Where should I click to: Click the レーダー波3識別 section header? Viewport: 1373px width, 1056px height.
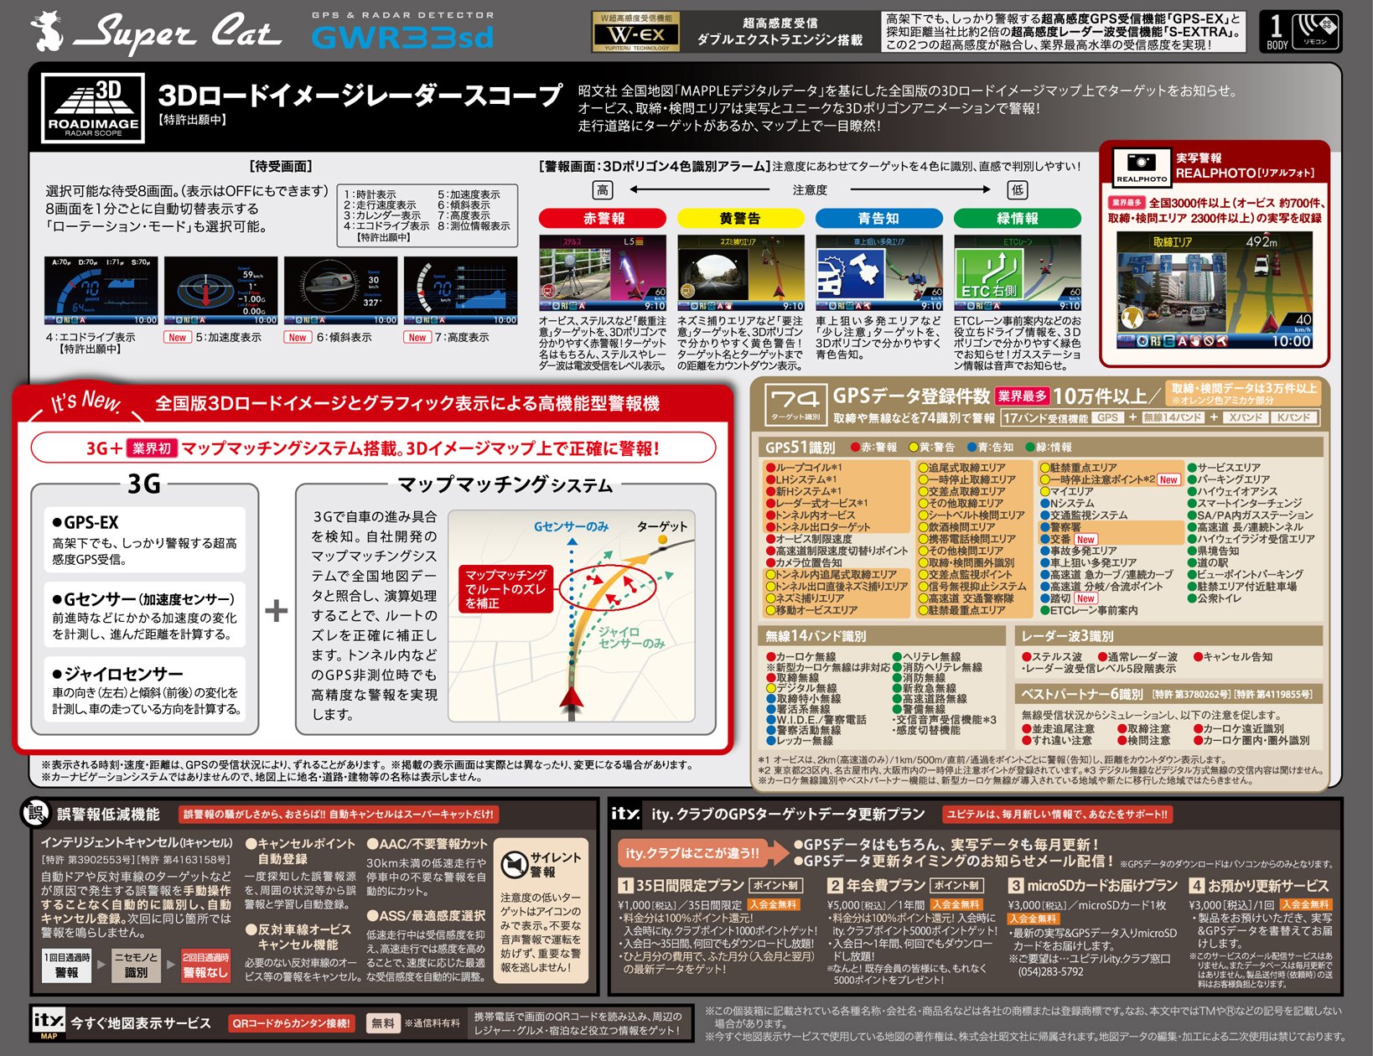point(1067,636)
